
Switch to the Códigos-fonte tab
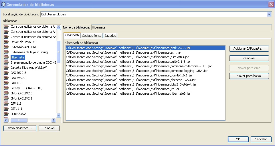click(91, 36)
